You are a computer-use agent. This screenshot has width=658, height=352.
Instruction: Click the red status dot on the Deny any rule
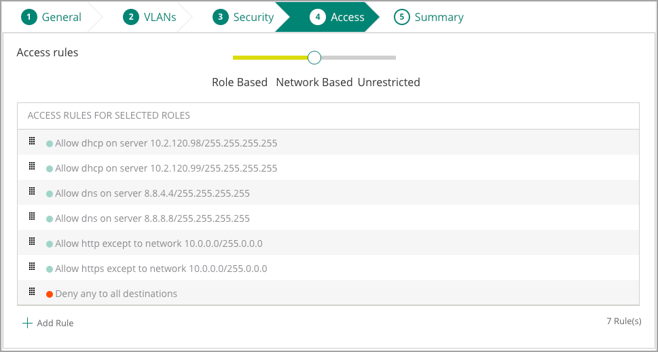click(50, 294)
